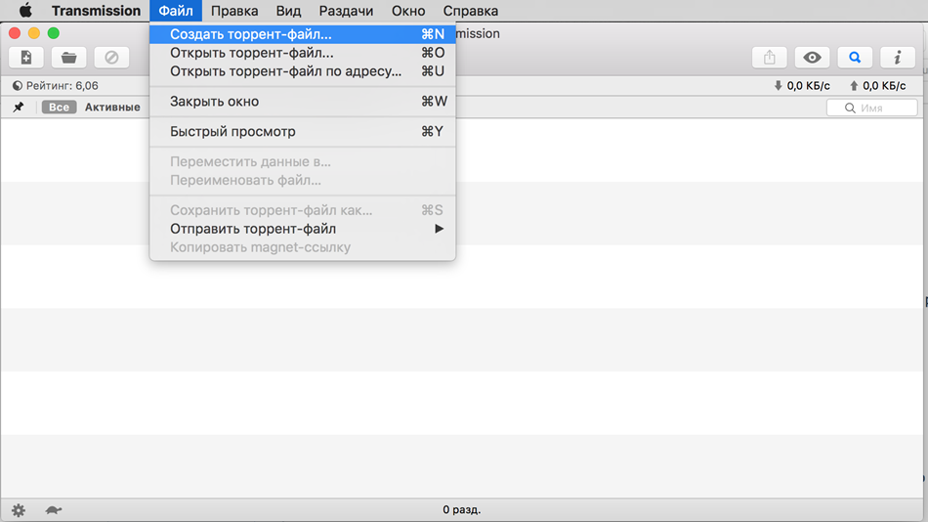The height and width of the screenshot is (522, 928).
Task: Close the Файл menu
Action: (176, 11)
